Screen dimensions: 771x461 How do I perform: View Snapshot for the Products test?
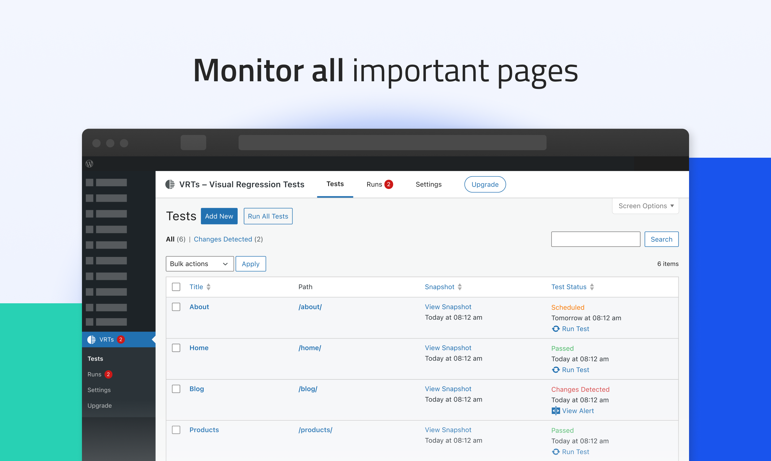(448, 430)
